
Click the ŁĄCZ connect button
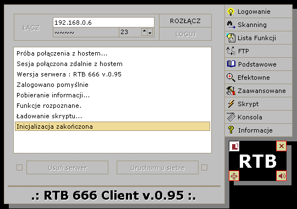click(x=31, y=28)
